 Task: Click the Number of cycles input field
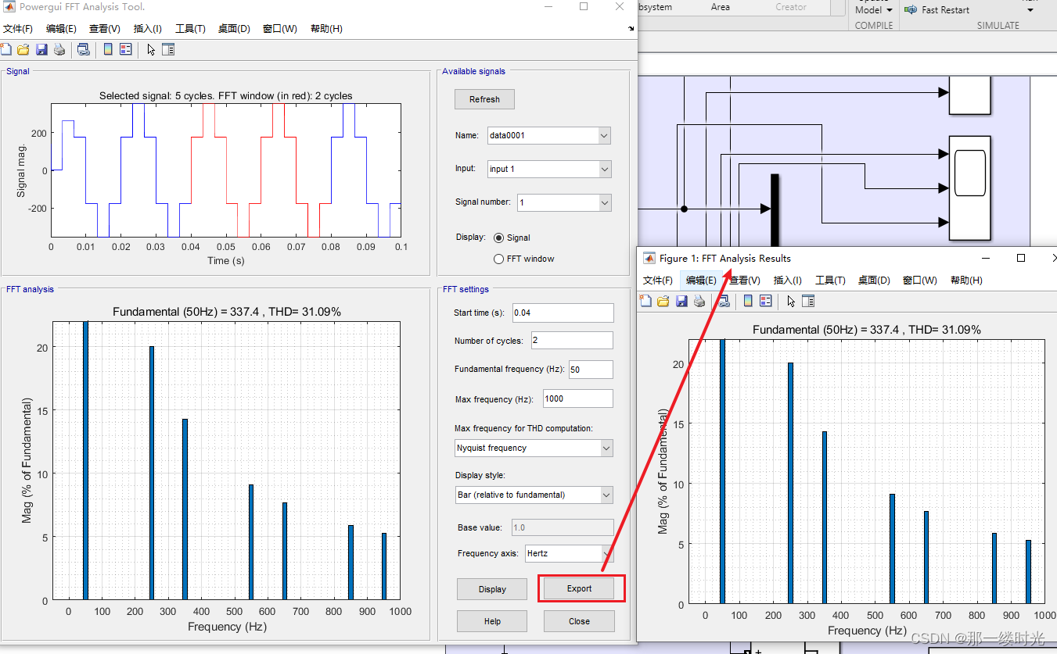(x=572, y=341)
